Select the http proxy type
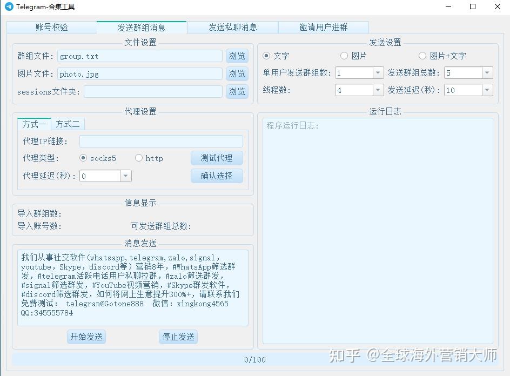 (x=139, y=158)
